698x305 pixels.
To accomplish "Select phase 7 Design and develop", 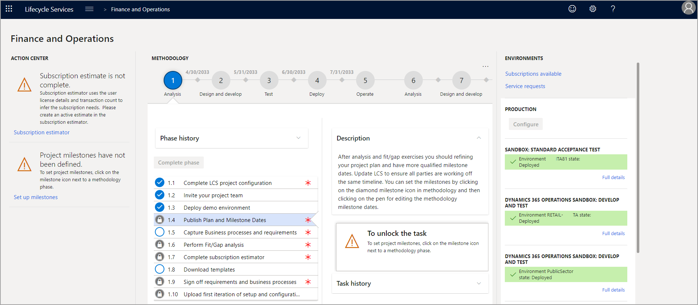I will pos(461,80).
